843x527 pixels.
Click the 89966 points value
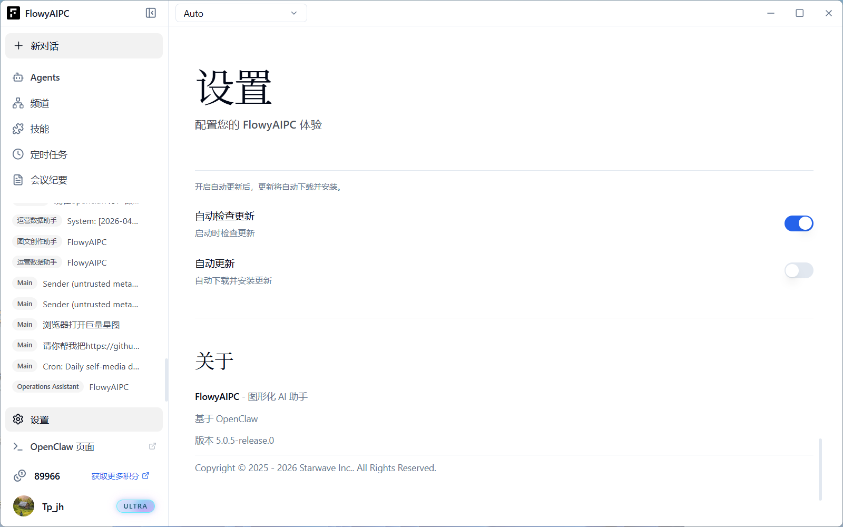(x=47, y=476)
